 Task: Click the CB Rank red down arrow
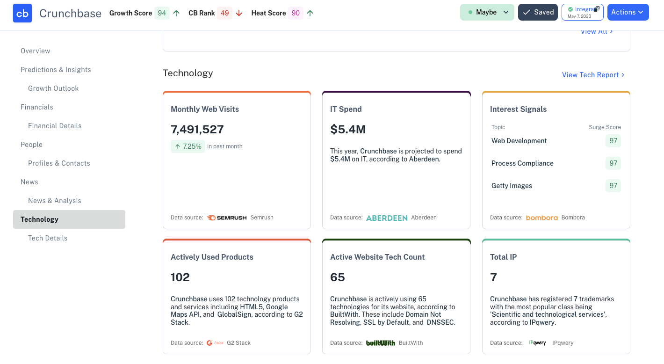pos(239,13)
